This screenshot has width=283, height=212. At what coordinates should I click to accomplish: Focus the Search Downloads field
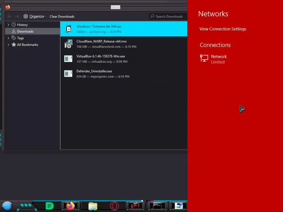[x=168, y=16]
